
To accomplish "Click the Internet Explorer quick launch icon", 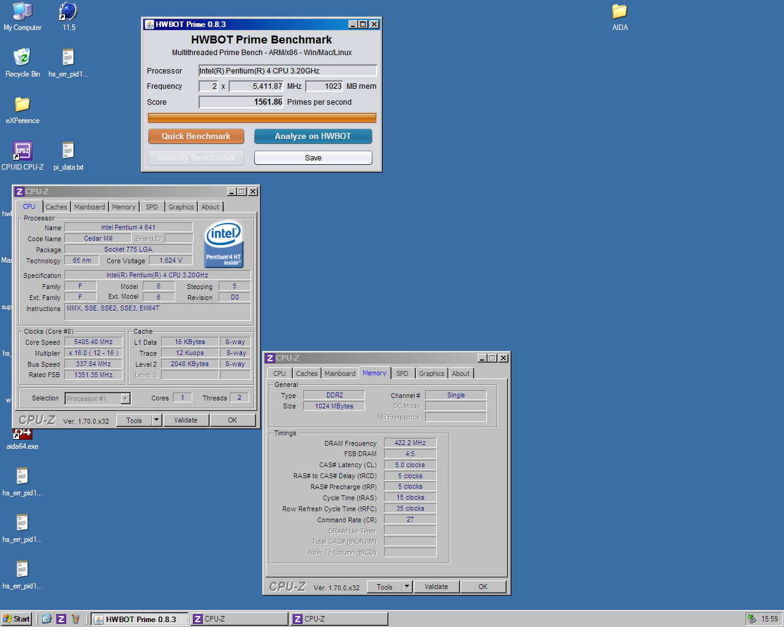I will point(47,619).
